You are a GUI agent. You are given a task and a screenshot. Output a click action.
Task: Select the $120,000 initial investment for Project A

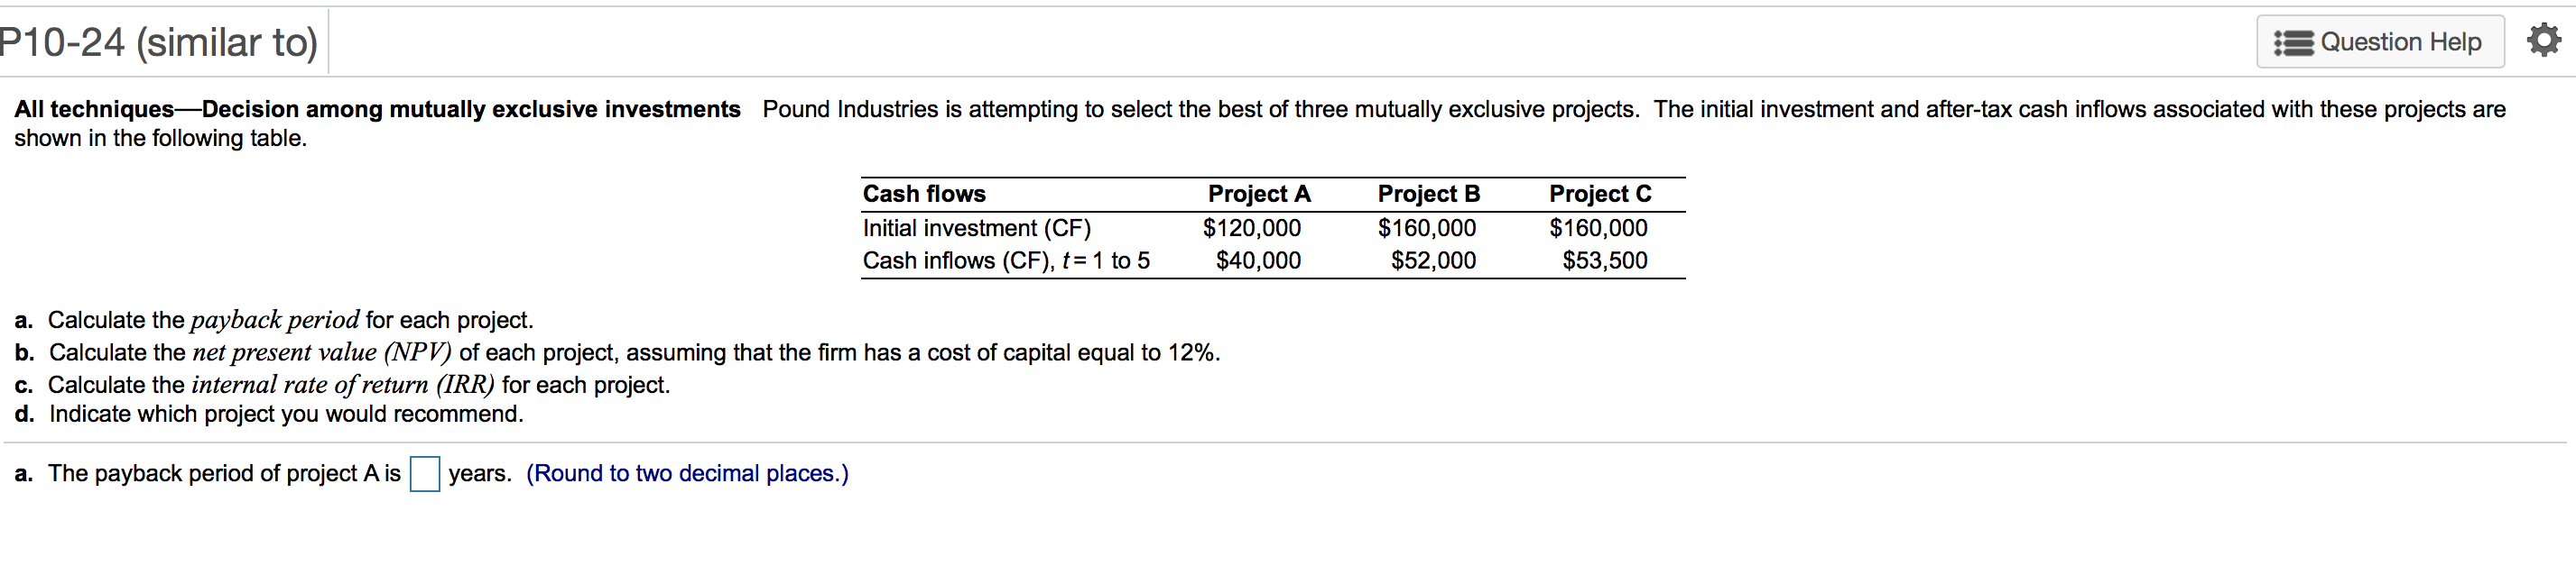(x=1253, y=228)
